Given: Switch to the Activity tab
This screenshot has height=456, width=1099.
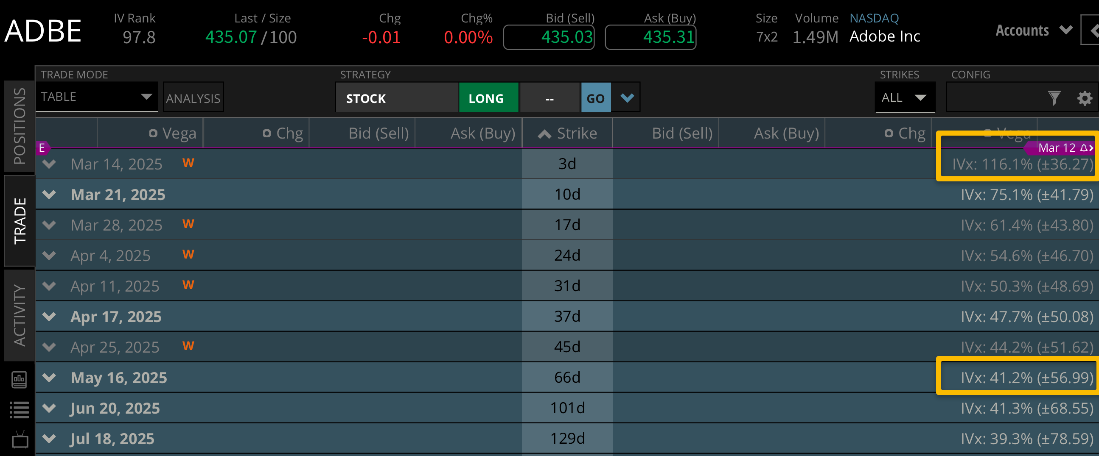Looking at the screenshot, I should [20, 315].
